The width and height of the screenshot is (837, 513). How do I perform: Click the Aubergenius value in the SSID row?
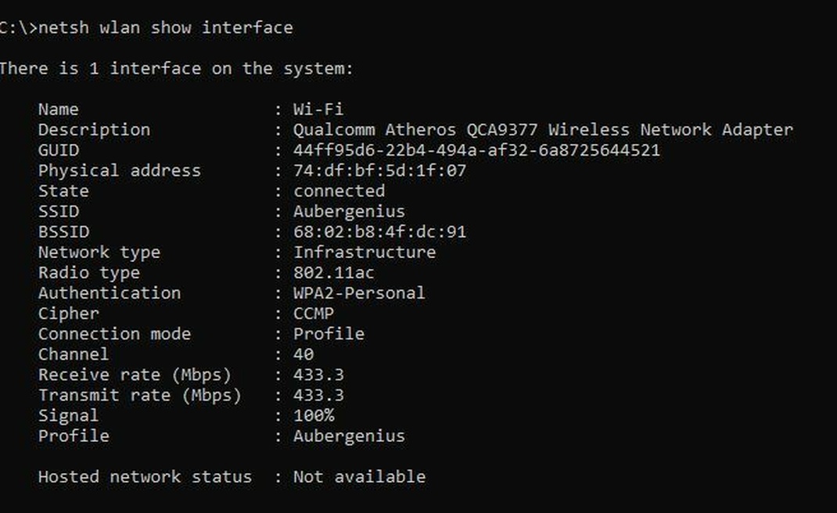click(349, 211)
